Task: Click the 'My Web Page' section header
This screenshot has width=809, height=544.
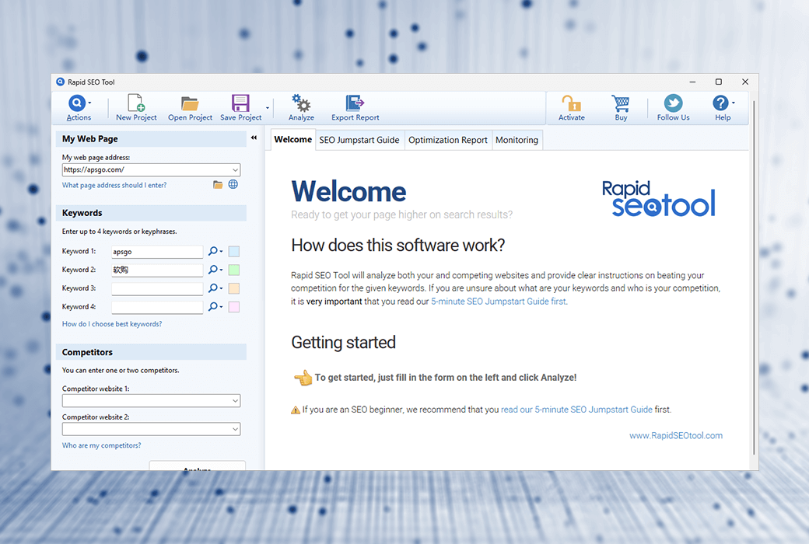Action: tap(151, 138)
